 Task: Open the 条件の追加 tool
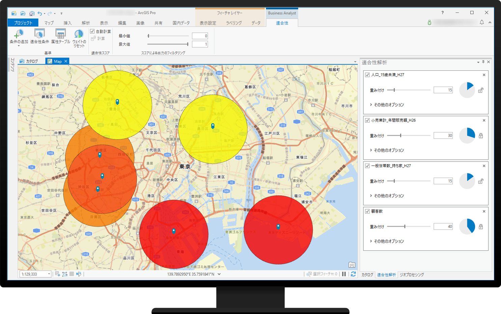[x=19, y=37]
